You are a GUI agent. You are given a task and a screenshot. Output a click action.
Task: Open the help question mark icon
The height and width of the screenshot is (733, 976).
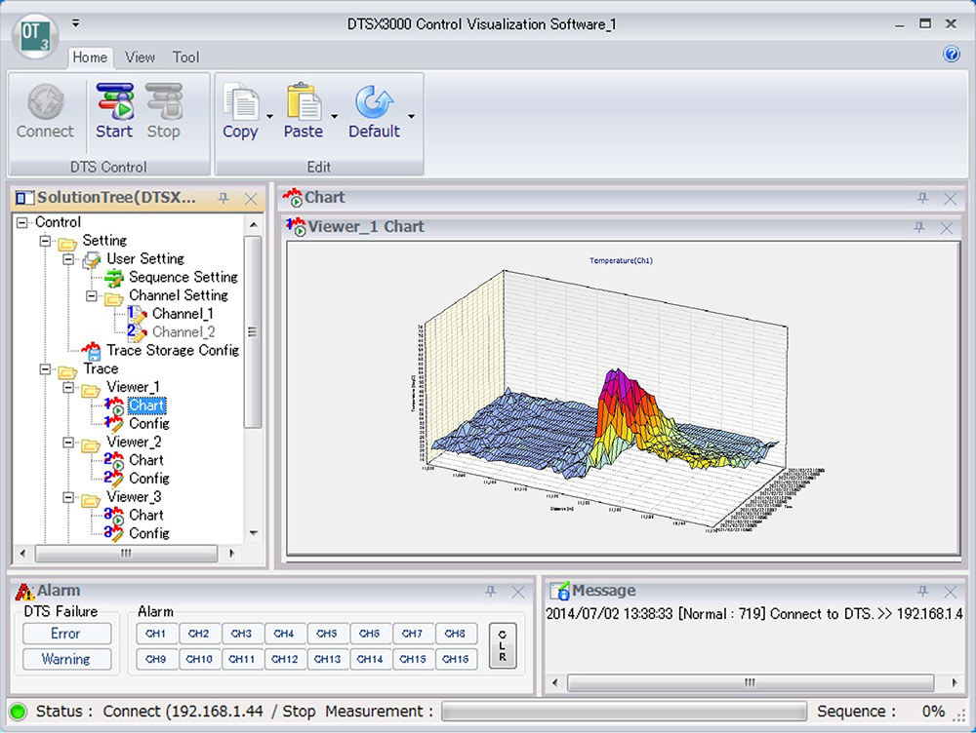(x=952, y=55)
